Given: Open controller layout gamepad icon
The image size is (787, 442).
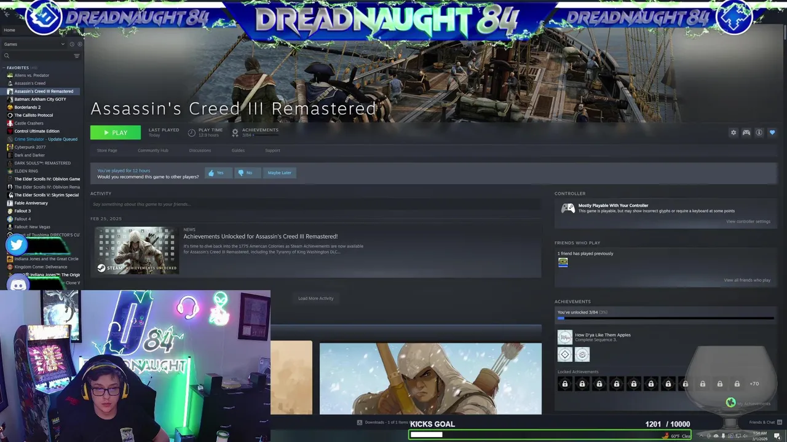Looking at the screenshot, I should click(746, 133).
